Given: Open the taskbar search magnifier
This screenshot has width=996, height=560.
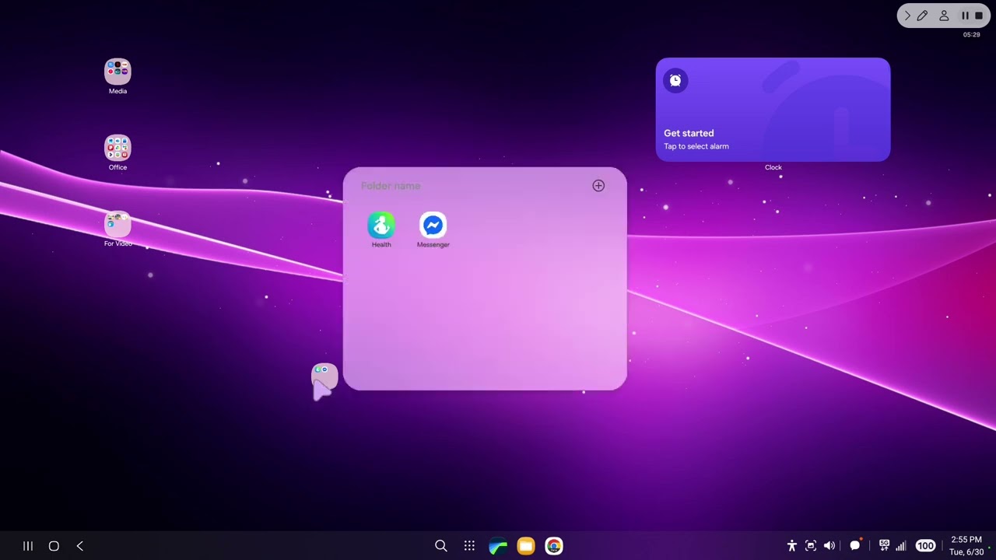Looking at the screenshot, I should [x=441, y=546].
